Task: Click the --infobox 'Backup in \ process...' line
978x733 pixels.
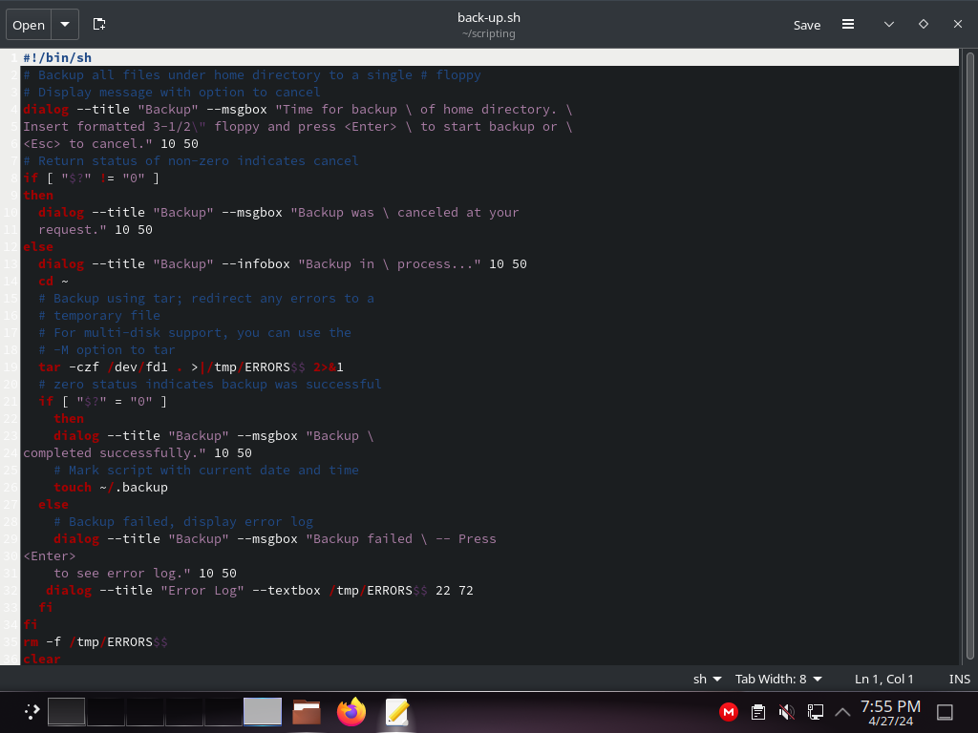Action: click(283, 264)
